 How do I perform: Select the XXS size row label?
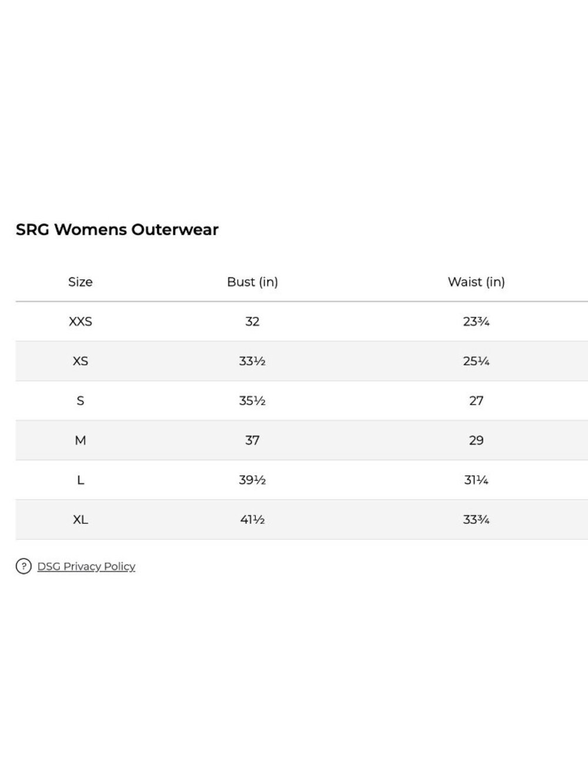pyautogui.click(x=81, y=321)
